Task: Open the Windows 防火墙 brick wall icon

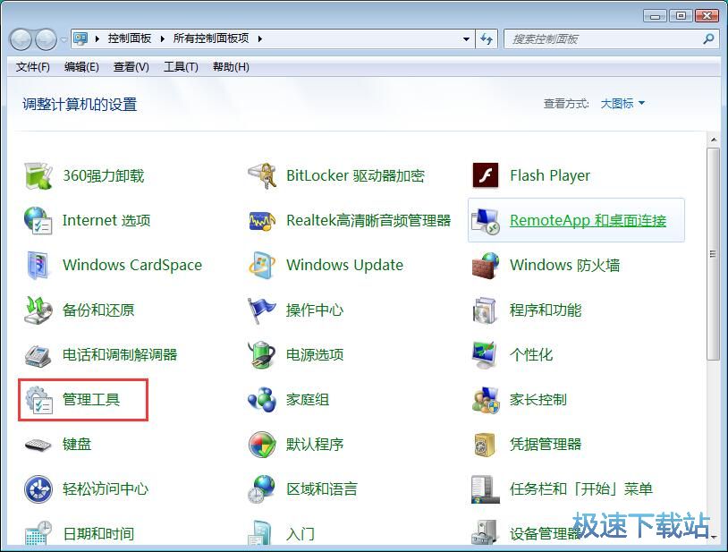Action: tap(485, 266)
